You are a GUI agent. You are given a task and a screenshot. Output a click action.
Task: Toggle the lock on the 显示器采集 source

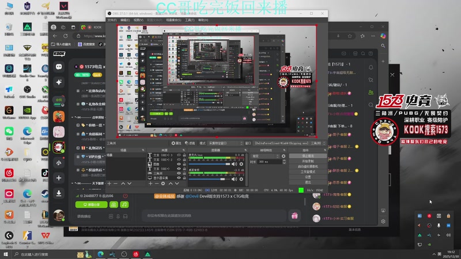(184, 178)
